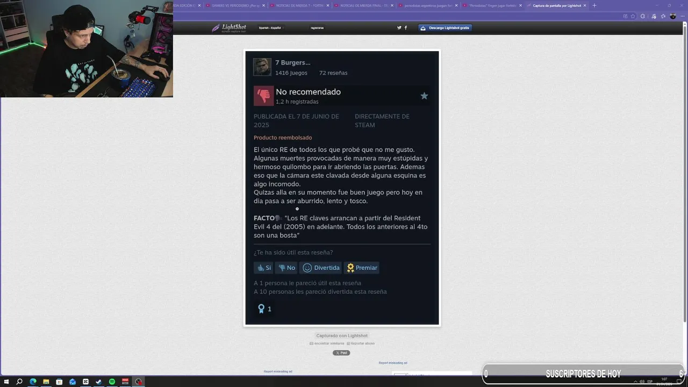Click the LightShot logo in the header
The image size is (688, 387).
click(230, 28)
